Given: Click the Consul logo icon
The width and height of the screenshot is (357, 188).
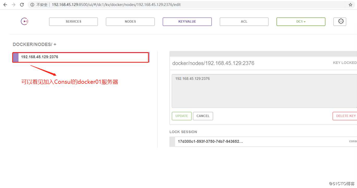Looking at the screenshot, I should (x=24, y=22).
